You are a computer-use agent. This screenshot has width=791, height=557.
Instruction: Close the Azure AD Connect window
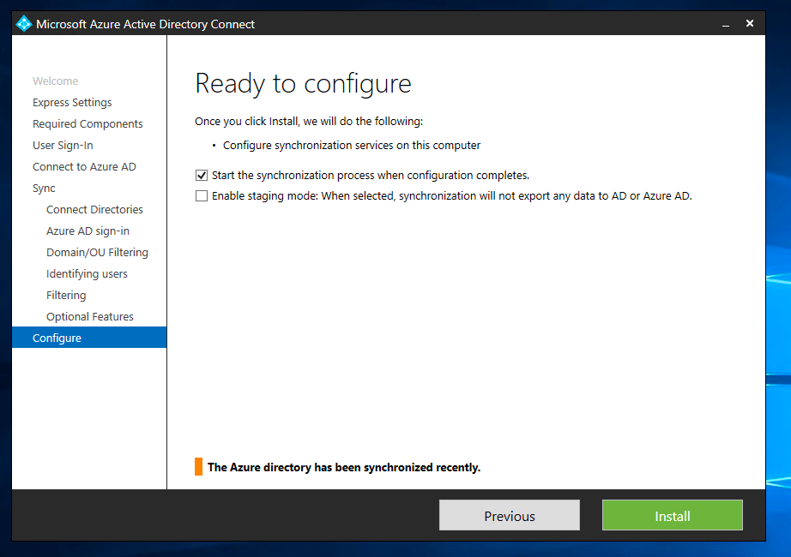pos(750,23)
